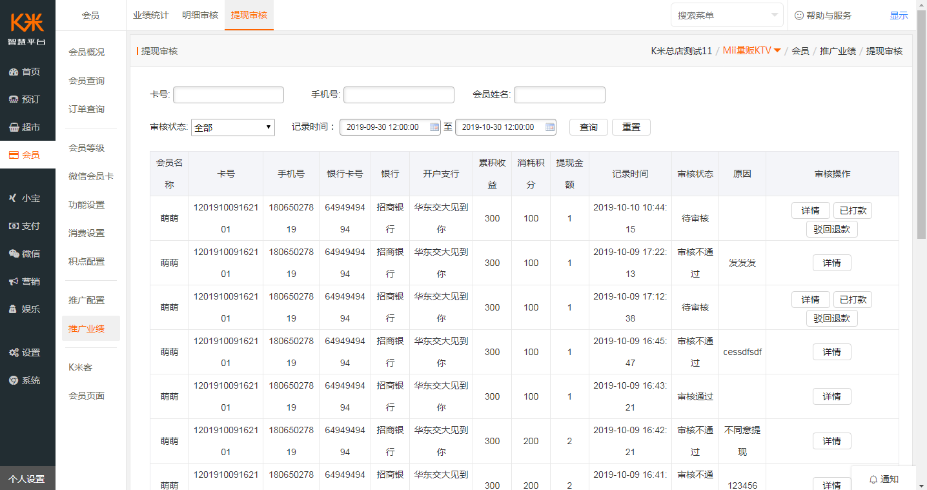
Task: Open 消费设置 in the submenu
Action: pyautogui.click(x=87, y=233)
